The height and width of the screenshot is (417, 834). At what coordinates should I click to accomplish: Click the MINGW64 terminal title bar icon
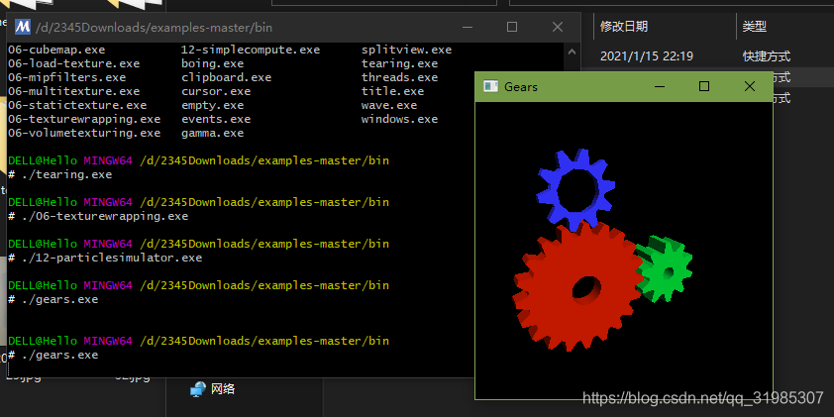pos(22,27)
